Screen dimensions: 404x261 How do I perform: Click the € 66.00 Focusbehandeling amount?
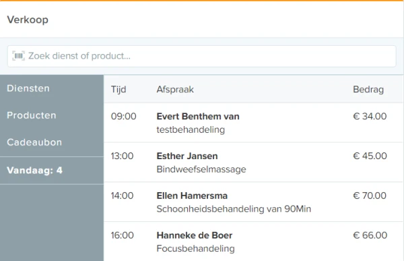370,235
